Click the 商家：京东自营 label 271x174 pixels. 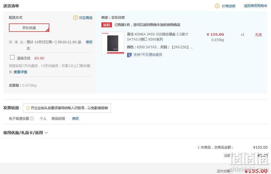pos(113,18)
